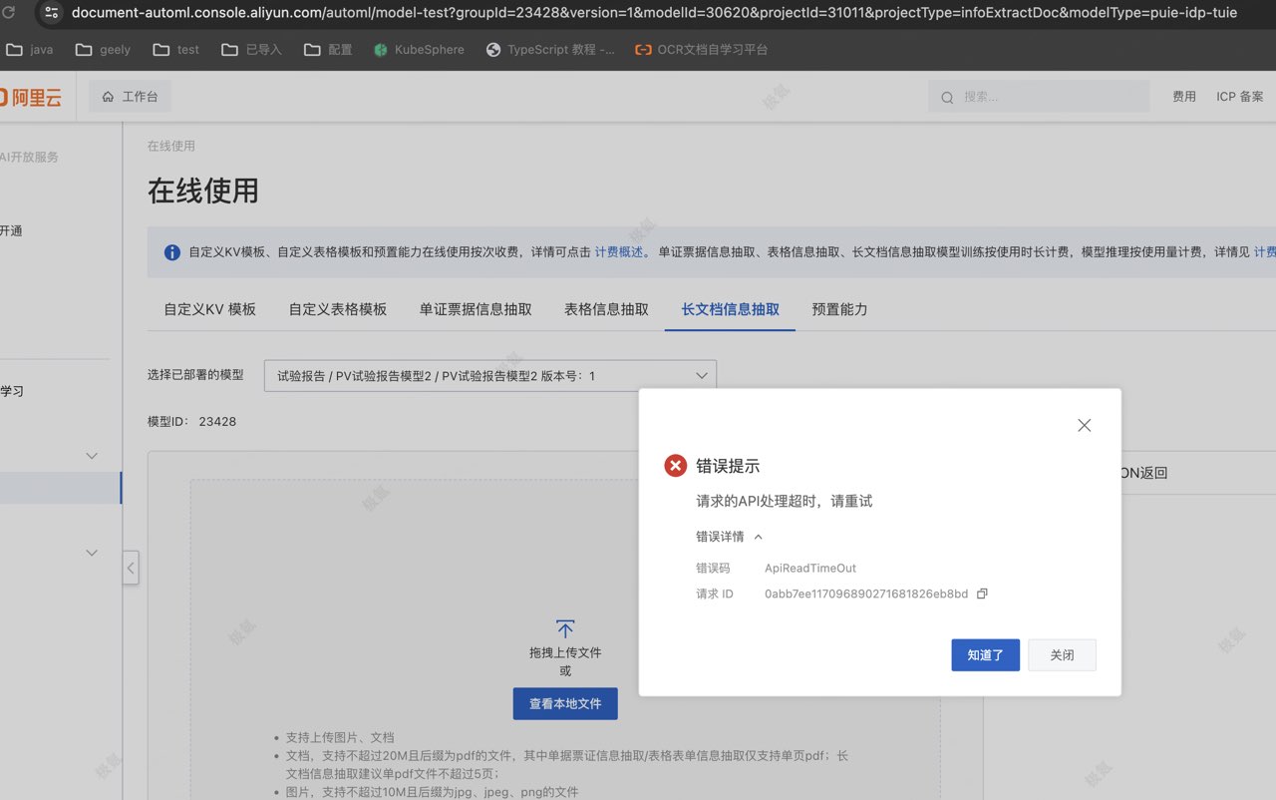This screenshot has height=800, width=1276.
Task: Click the blue info icon in the notice
Action: click(172, 252)
